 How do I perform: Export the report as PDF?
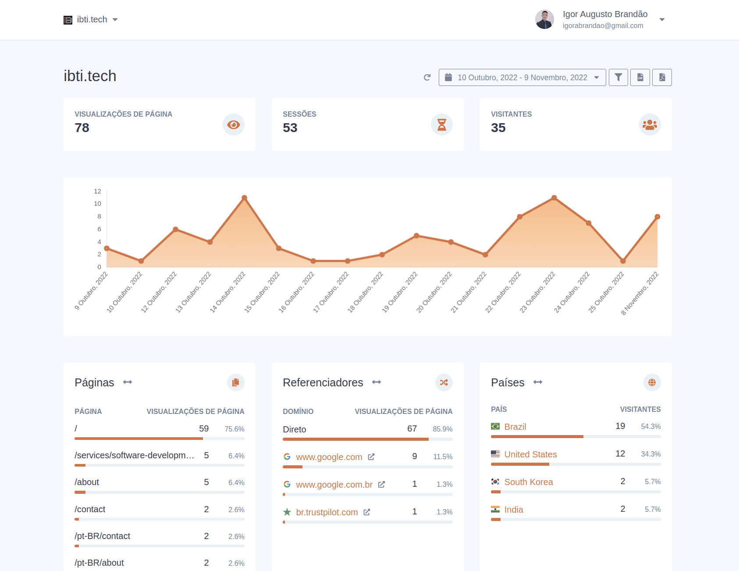[662, 77]
